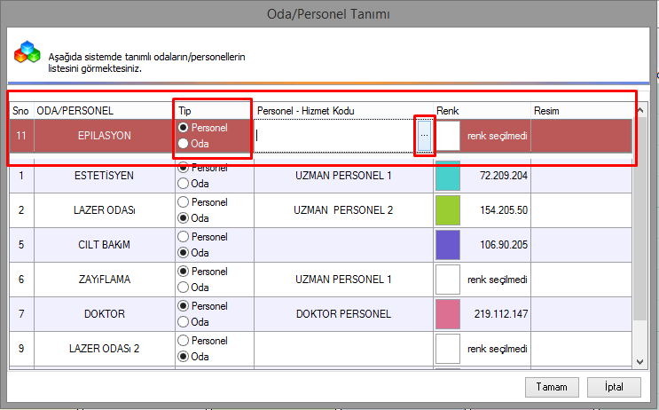The height and width of the screenshot is (410, 659).
Task: Open service code browse button for EPILASYON
Action: pyautogui.click(x=425, y=135)
